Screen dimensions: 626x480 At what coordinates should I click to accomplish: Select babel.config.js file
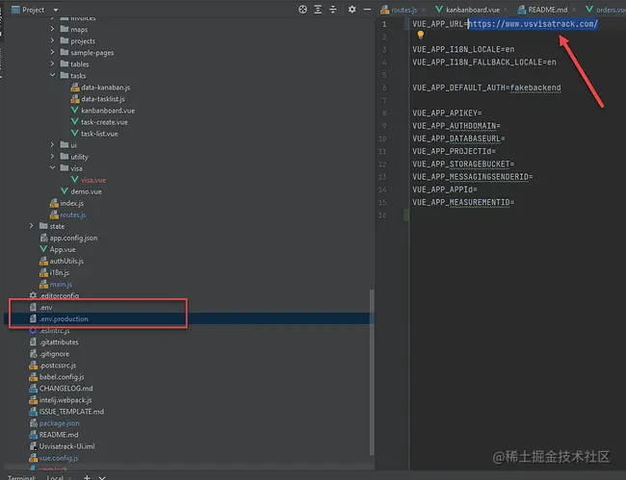pos(62,377)
